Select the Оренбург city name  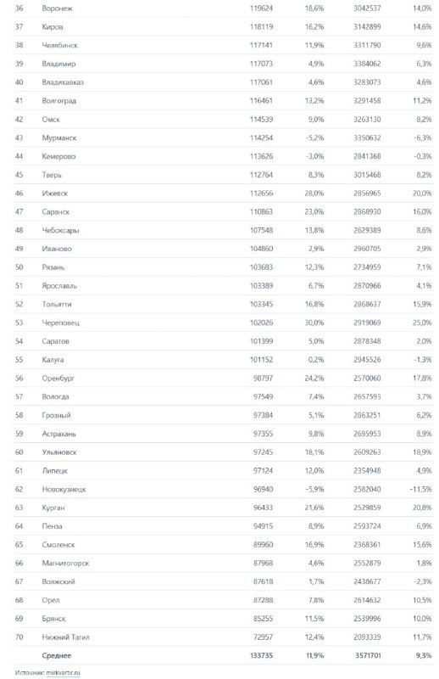(x=58, y=379)
